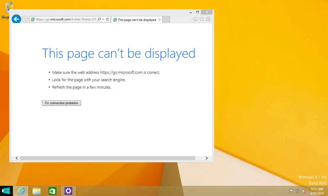The image size is (328, 196).
Task: Click the 'Make sure the web address' line
Action: (x=106, y=72)
